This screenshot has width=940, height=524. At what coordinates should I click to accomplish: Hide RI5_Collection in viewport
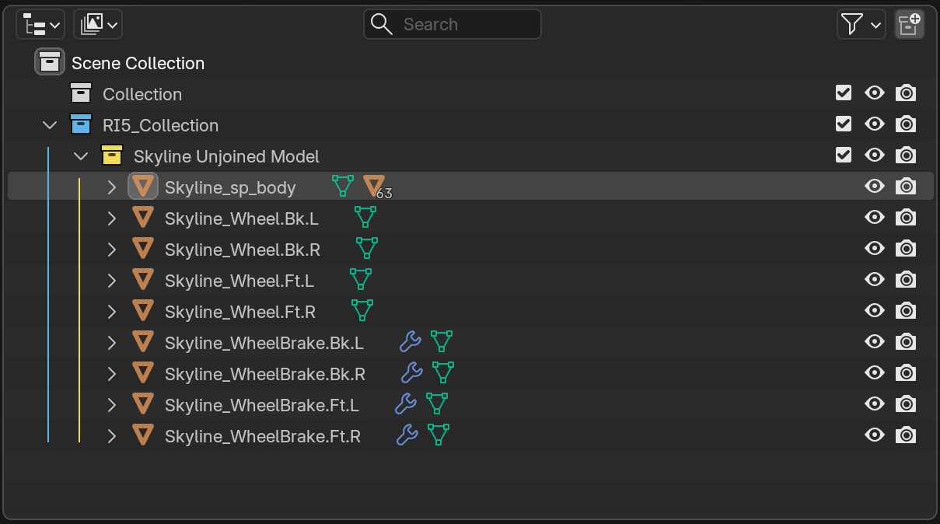pos(875,124)
